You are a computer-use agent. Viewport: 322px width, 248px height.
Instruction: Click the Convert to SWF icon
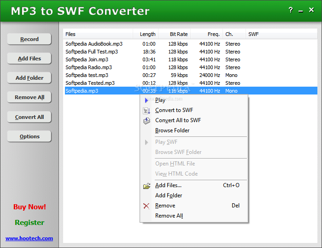tap(146, 111)
